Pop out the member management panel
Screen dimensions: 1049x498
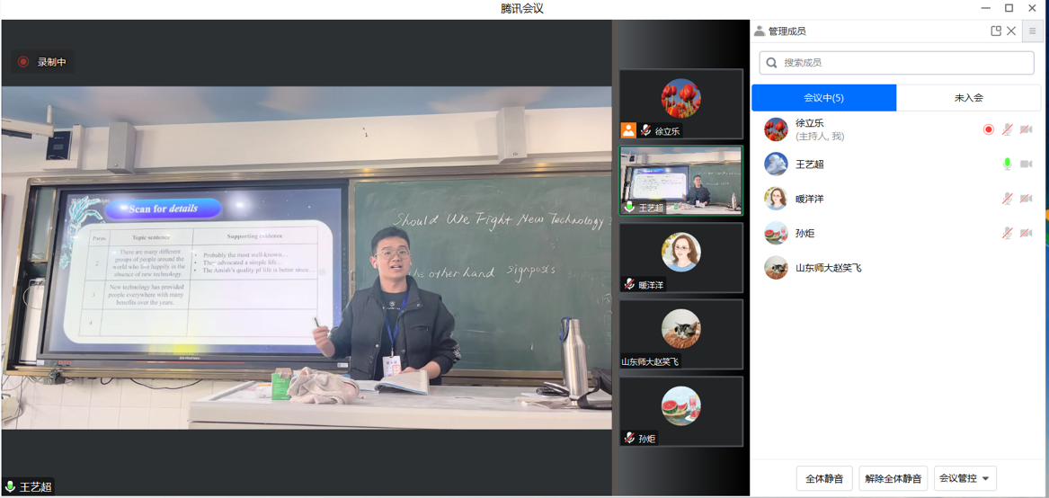tap(996, 31)
